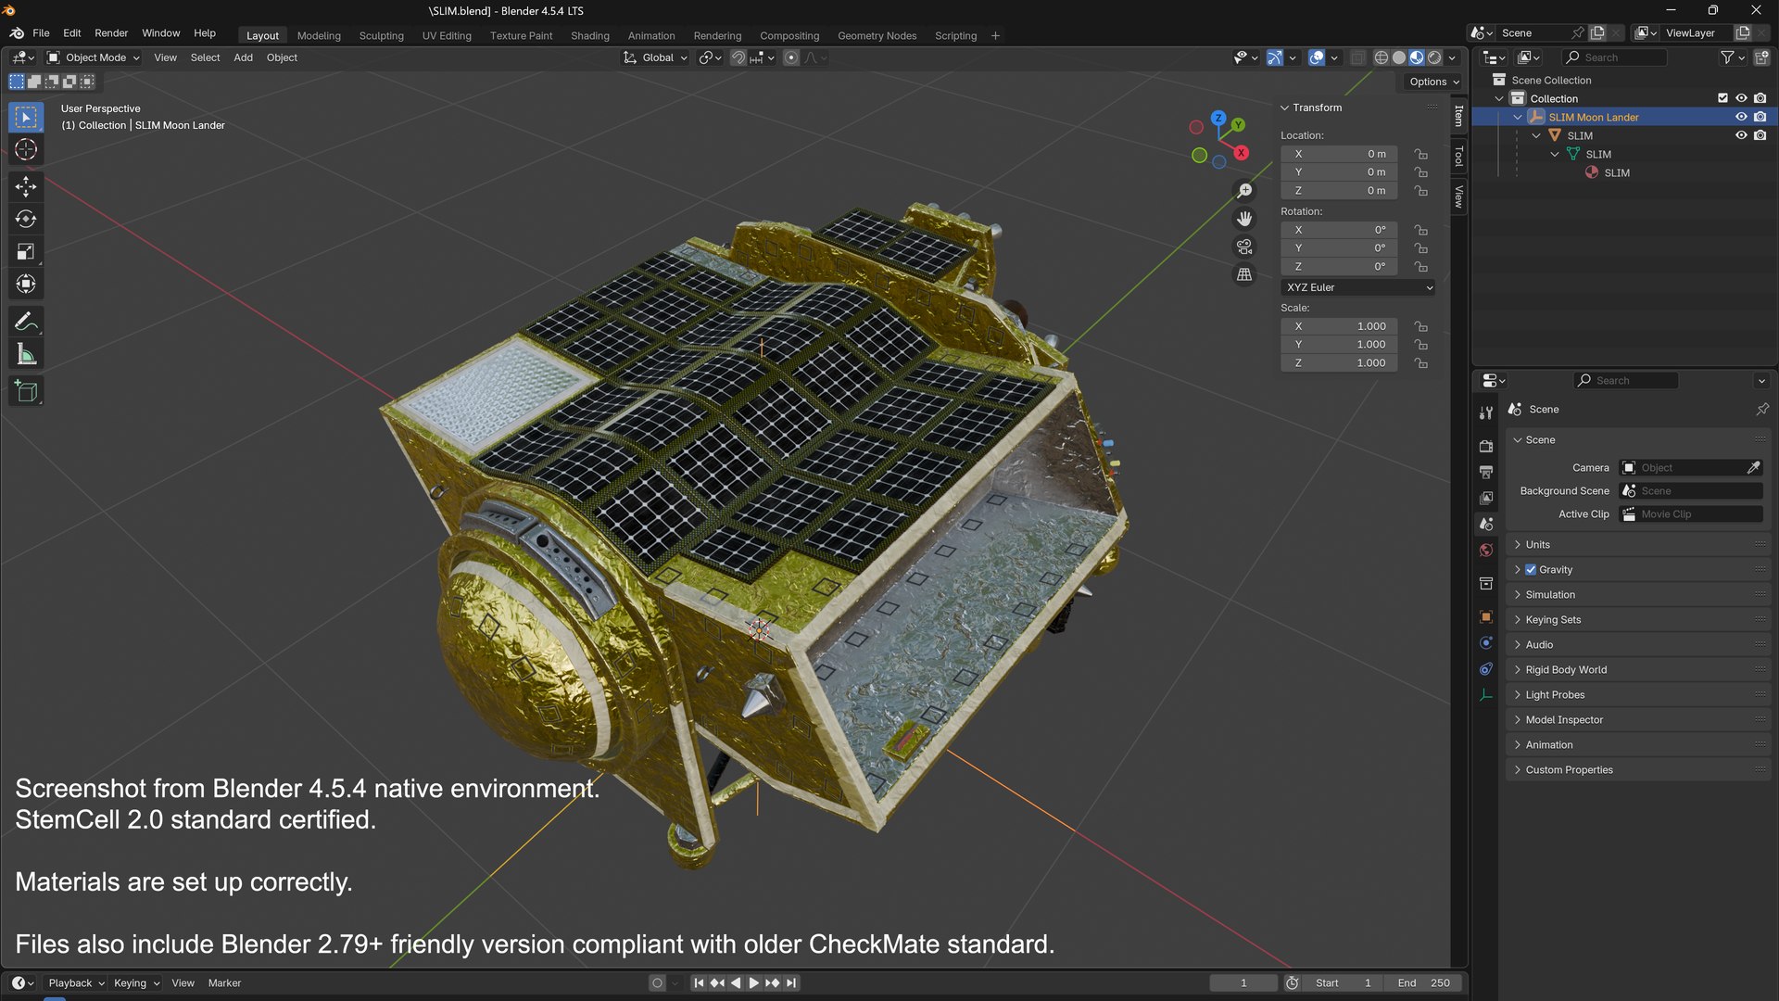Open the Output properties tab
This screenshot has width=1779, height=1001.
click(1486, 472)
